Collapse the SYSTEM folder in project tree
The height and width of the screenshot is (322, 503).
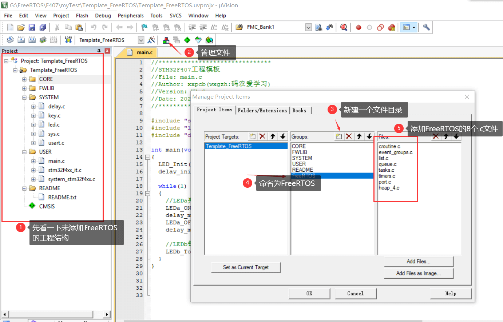pyautogui.click(x=24, y=98)
